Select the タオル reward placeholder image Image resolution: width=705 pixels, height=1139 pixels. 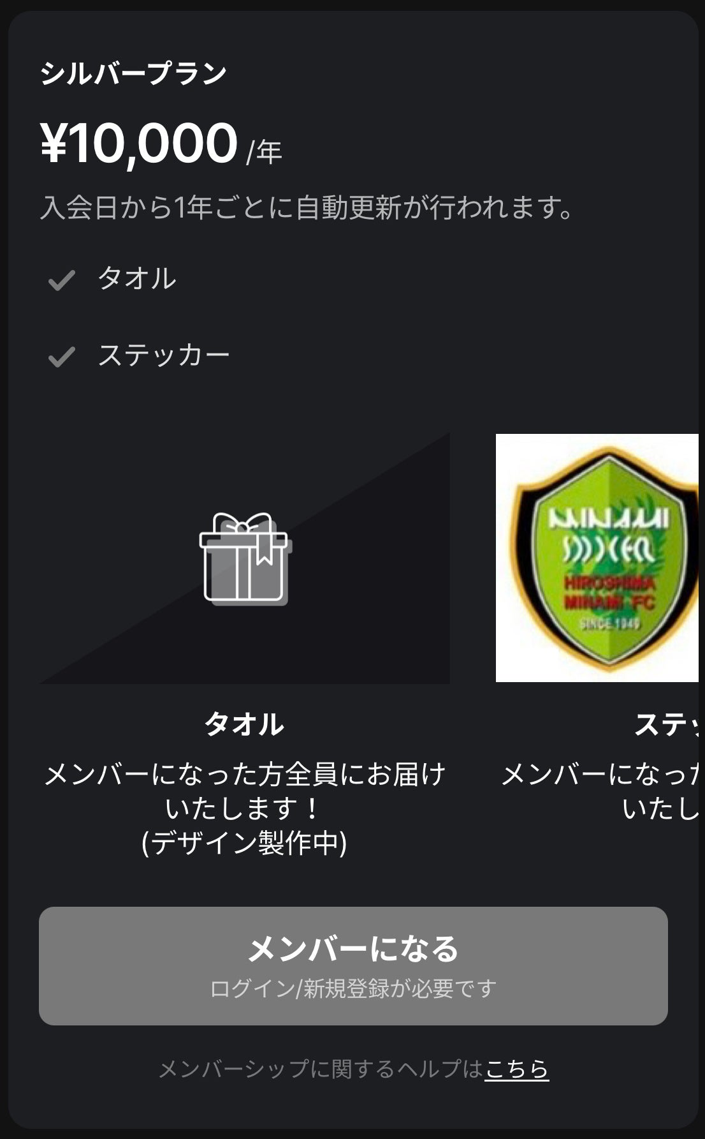point(245,558)
